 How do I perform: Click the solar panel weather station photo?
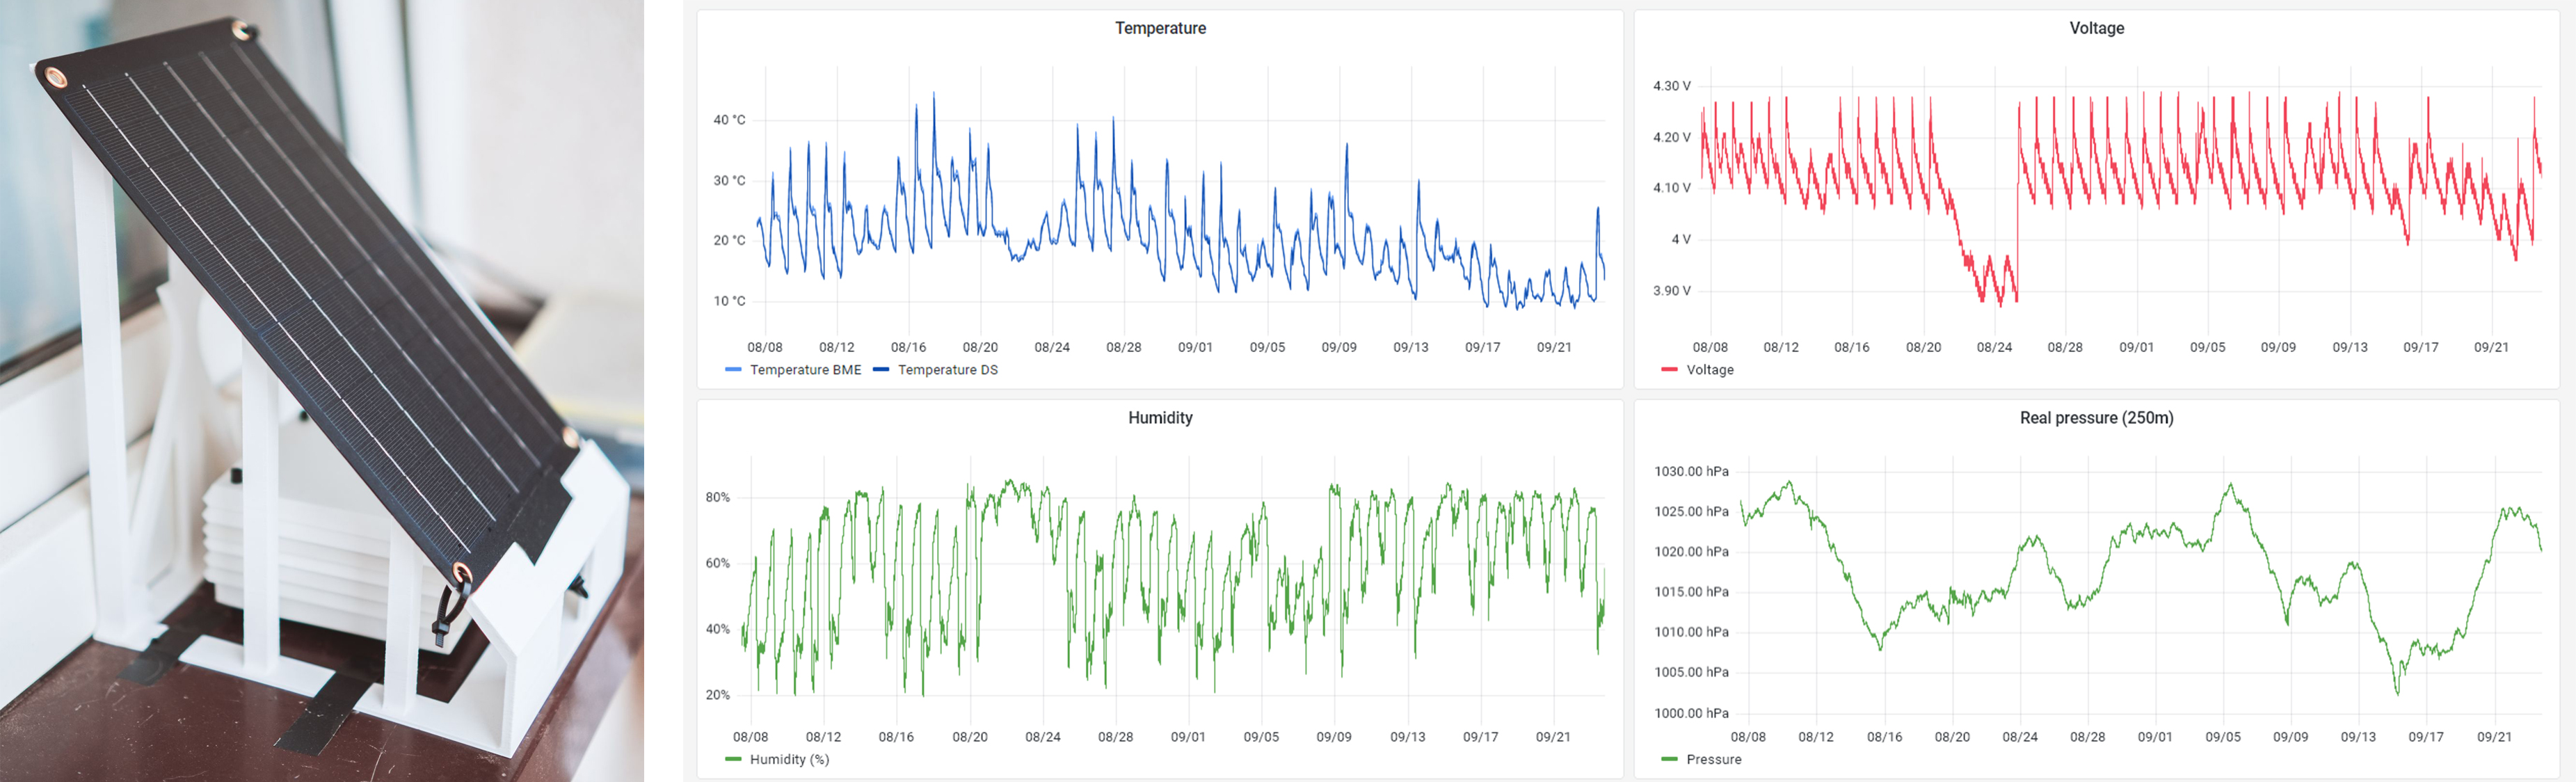(x=322, y=391)
